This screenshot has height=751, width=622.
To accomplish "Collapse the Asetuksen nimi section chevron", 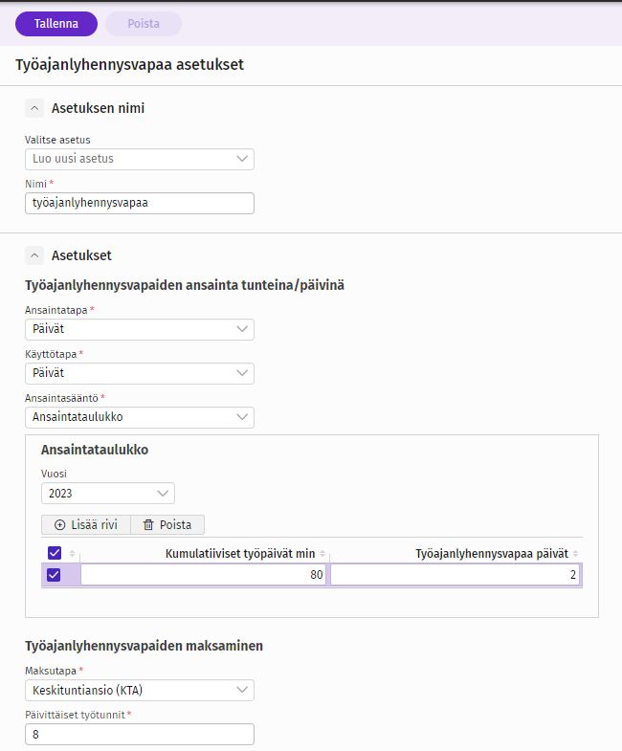I will [34, 108].
